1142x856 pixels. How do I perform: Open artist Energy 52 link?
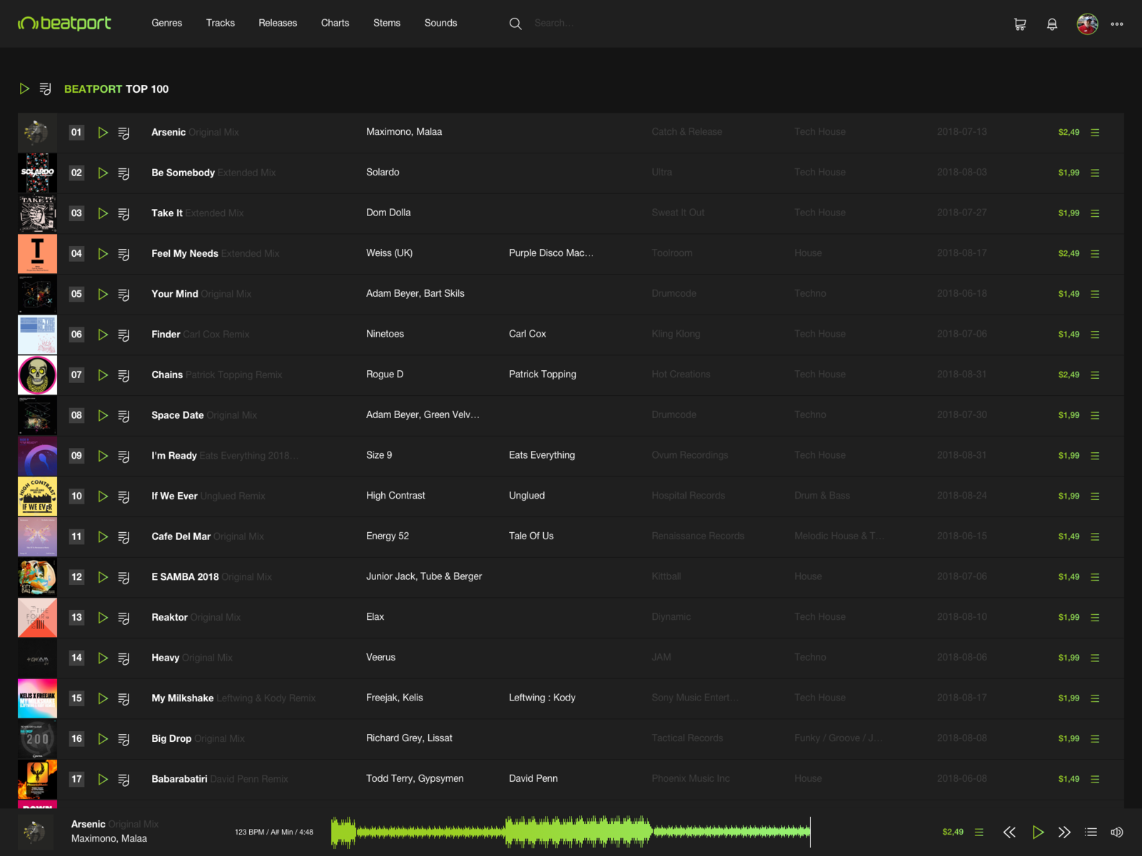pyautogui.click(x=388, y=536)
